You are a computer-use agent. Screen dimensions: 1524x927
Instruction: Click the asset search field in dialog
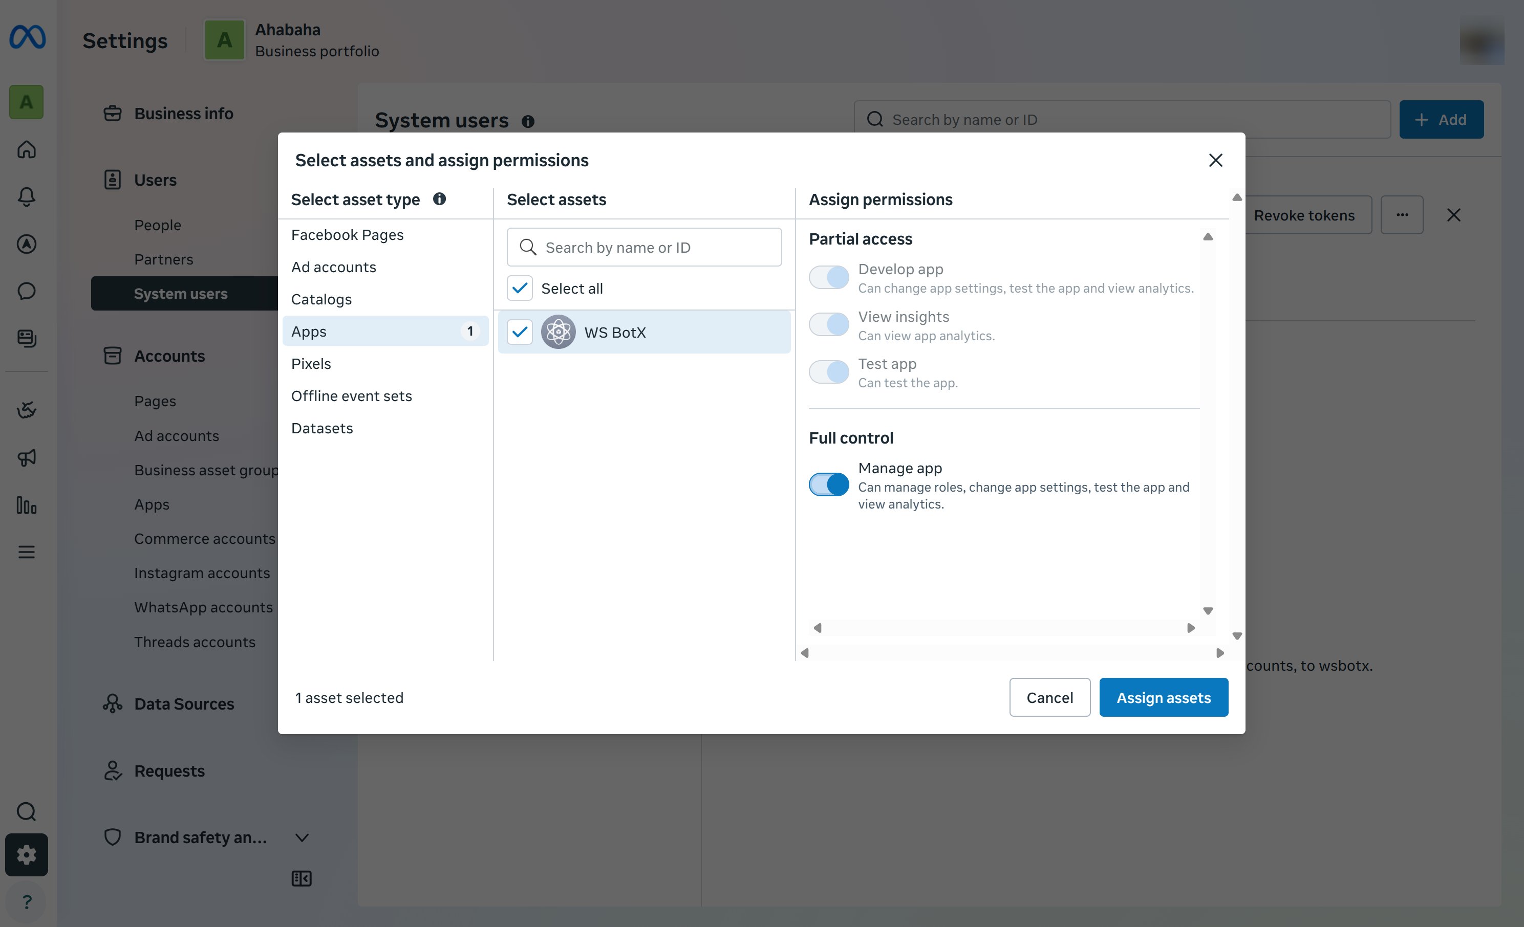point(644,247)
